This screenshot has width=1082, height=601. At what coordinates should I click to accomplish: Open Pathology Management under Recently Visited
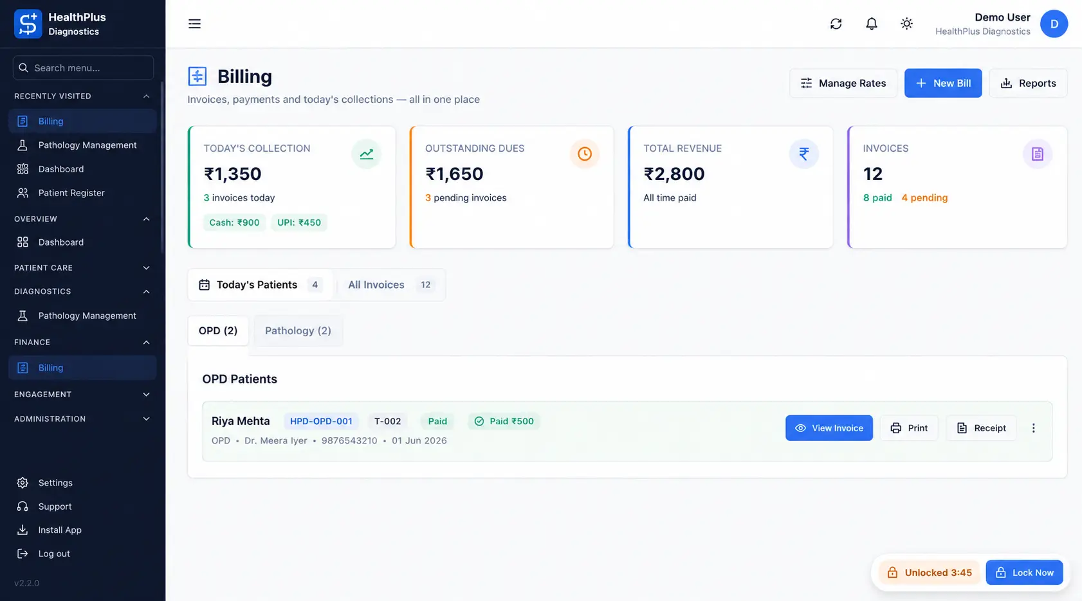[82, 145]
